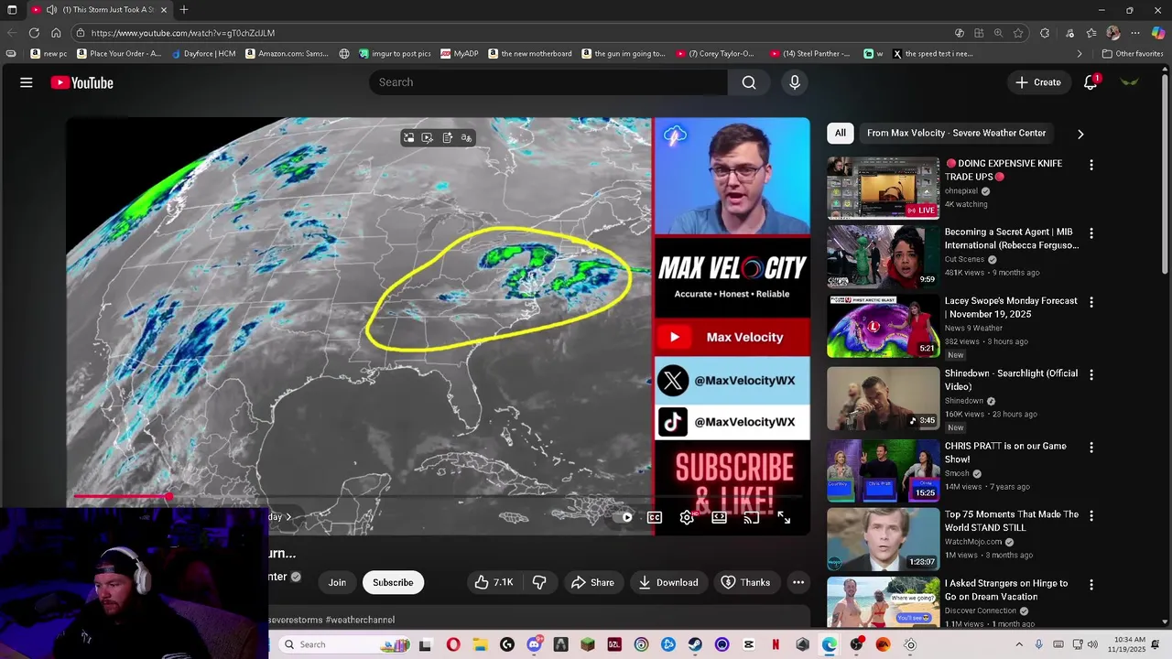Open options for Lacey Swope's Monday Forecast video
The width and height of the screenshot is (1172, 659).
[x=1091, y=302]
